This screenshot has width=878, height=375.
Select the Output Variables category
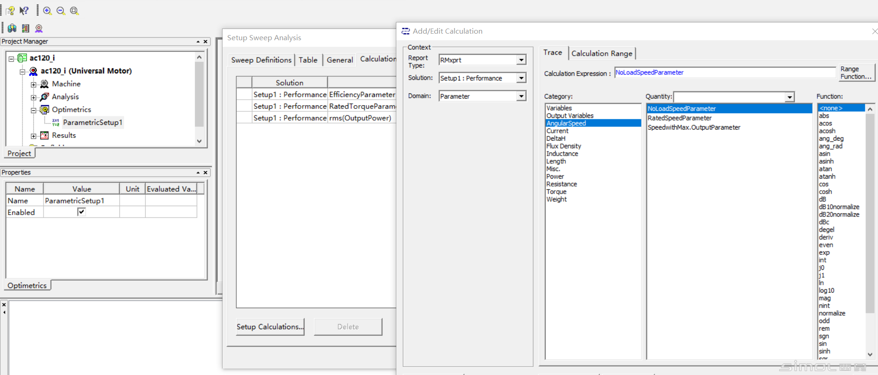tap(570, 115)
